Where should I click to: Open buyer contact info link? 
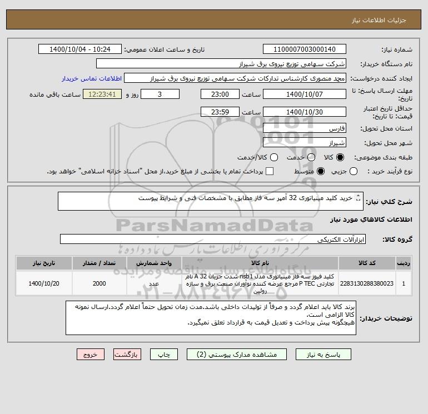click(92, 78)
